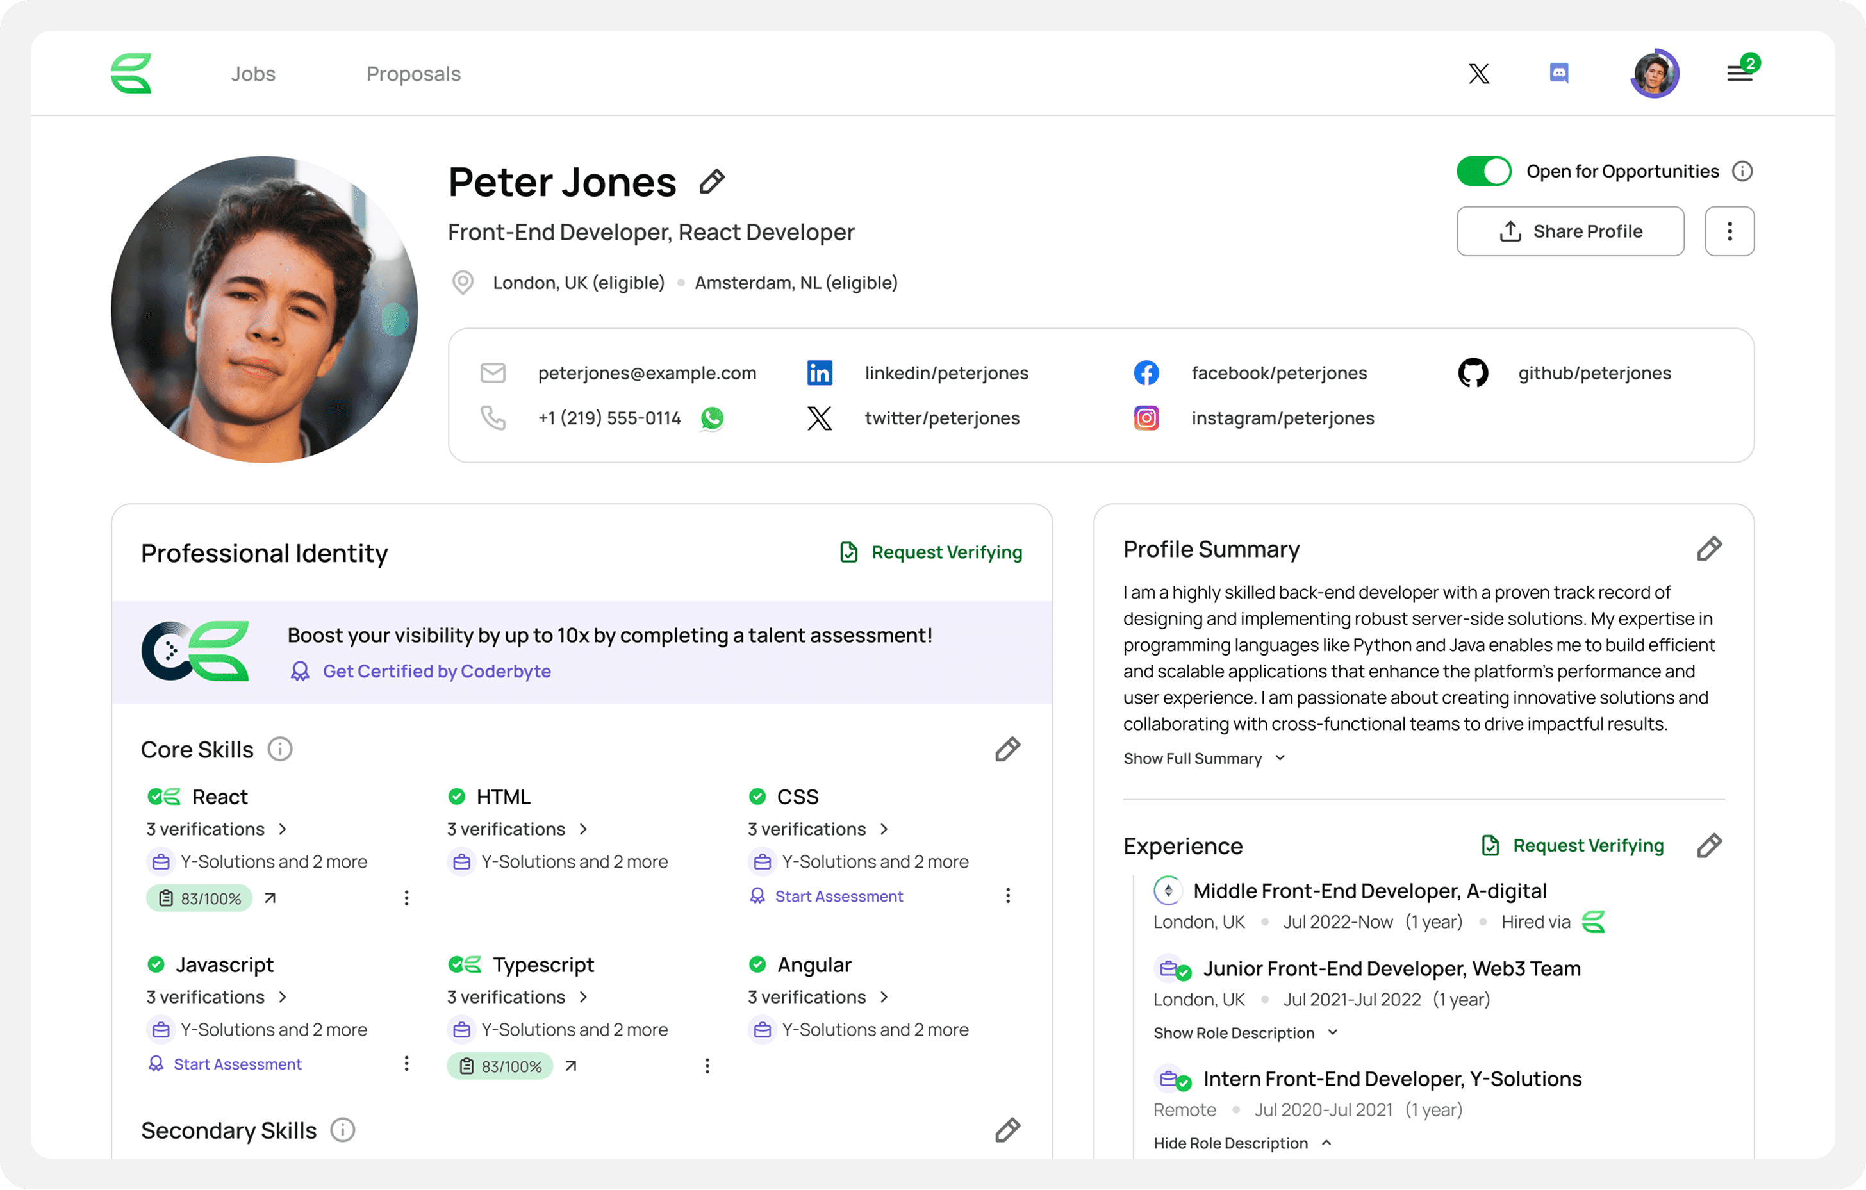This screenshot has height=1190, width=1866.
Task: Go to the Jobs tab
Action: point(252,74)
